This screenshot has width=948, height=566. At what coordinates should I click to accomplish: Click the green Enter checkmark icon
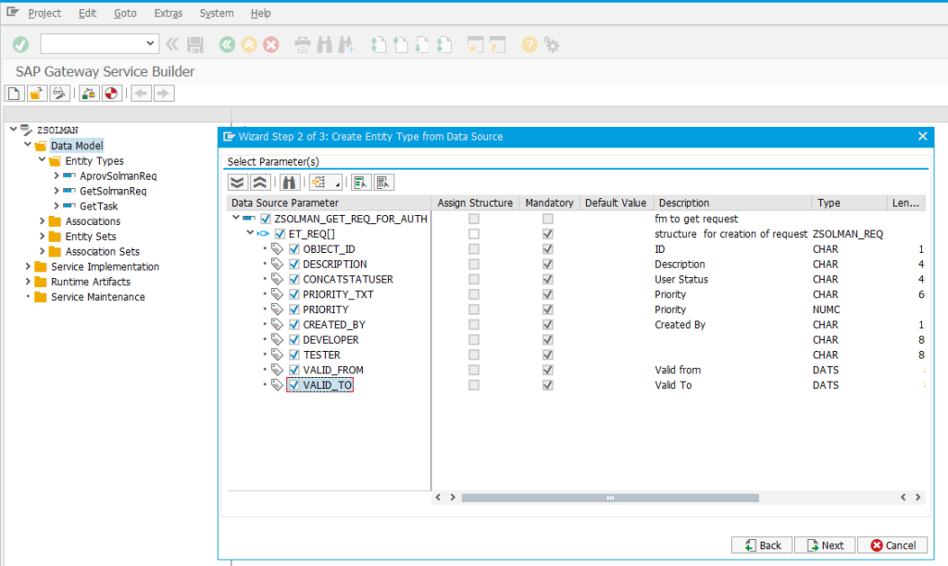point(20,44)
